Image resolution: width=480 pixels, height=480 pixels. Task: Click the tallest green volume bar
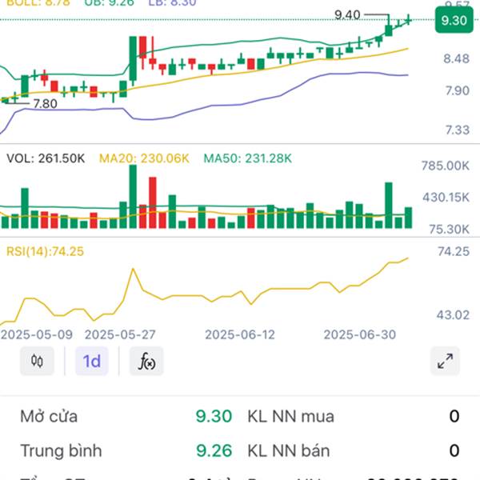click(133, 197)
